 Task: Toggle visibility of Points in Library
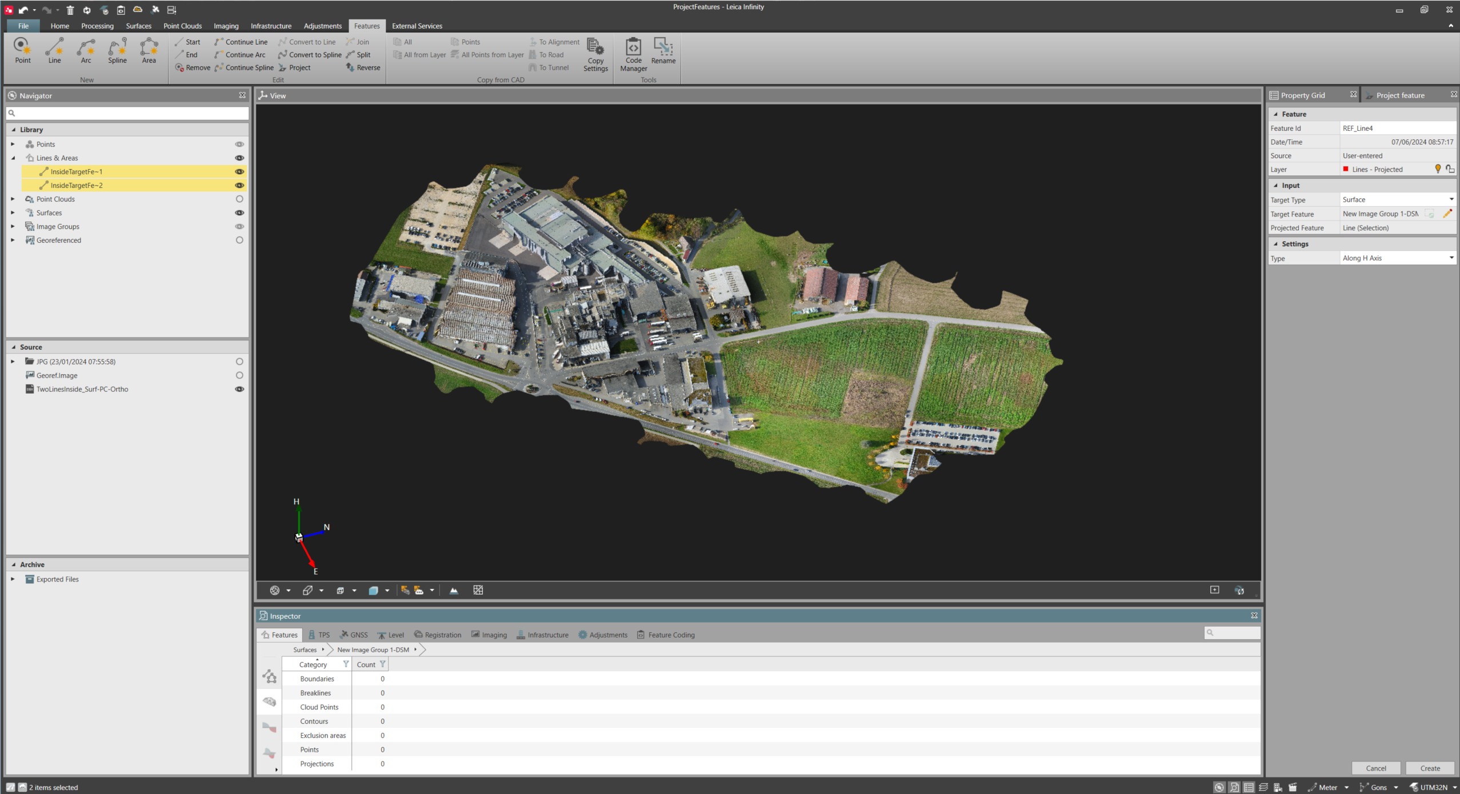click(x=239, y=144)
